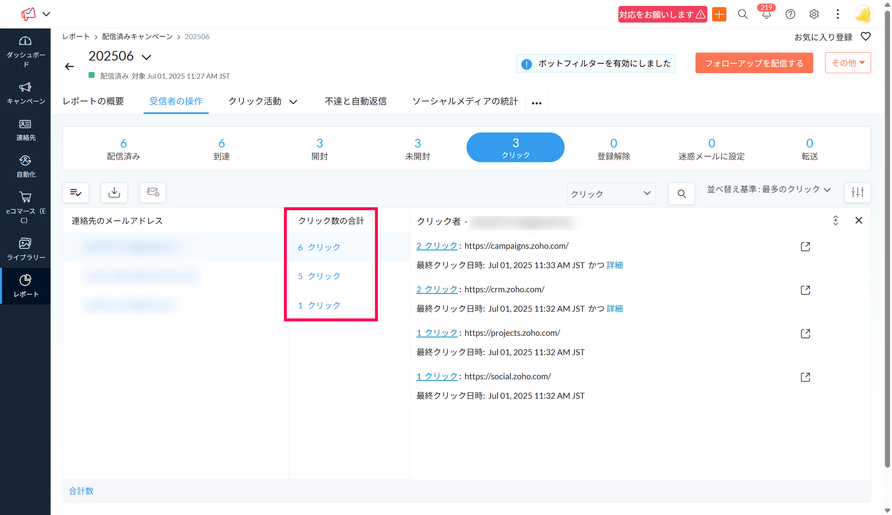Close the クリック者 detail panel
Screen dimensions: 892x515
858,221
